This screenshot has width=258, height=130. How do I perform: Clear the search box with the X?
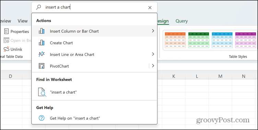[150, 8]
